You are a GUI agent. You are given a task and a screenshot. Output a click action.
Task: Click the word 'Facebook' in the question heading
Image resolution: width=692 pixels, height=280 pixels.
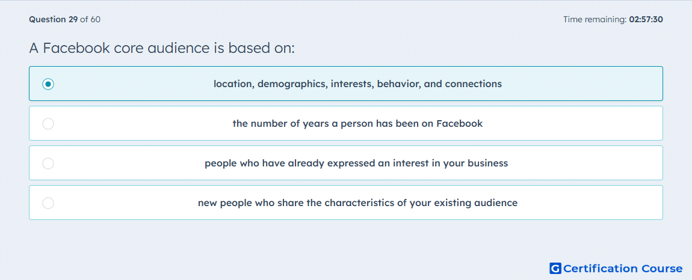[76, 48]
